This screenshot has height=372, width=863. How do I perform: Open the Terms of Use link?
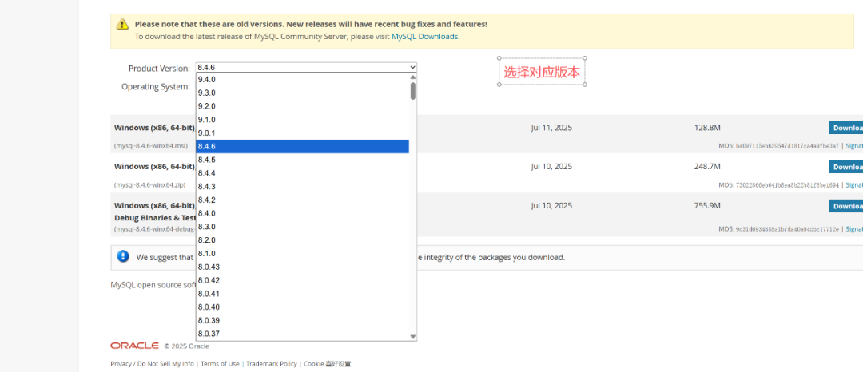click(x=221, y=364)
